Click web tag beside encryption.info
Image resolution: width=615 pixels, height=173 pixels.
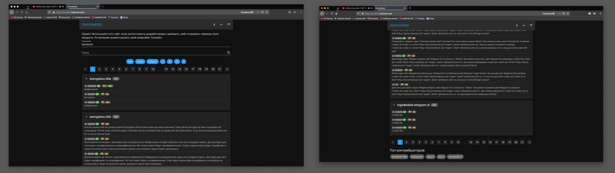(116, 117)
